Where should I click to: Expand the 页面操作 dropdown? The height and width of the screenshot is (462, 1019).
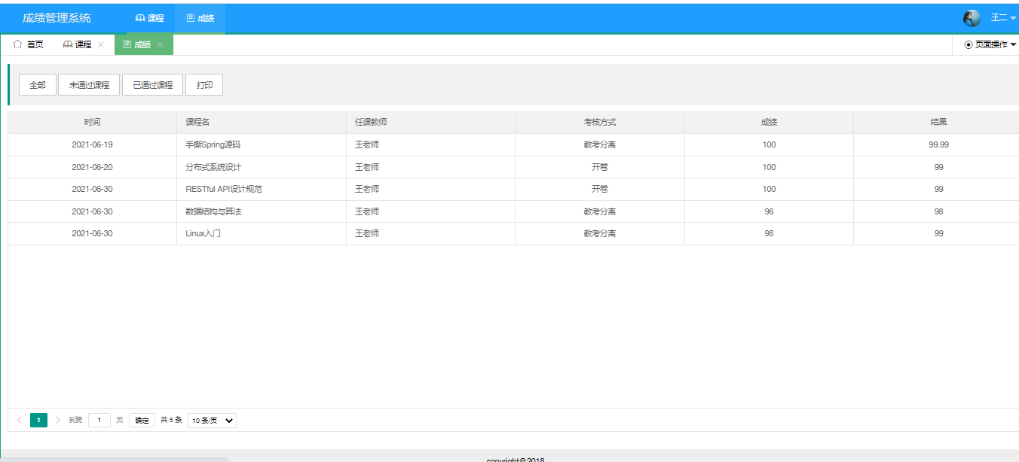click(x=990, y=45)
